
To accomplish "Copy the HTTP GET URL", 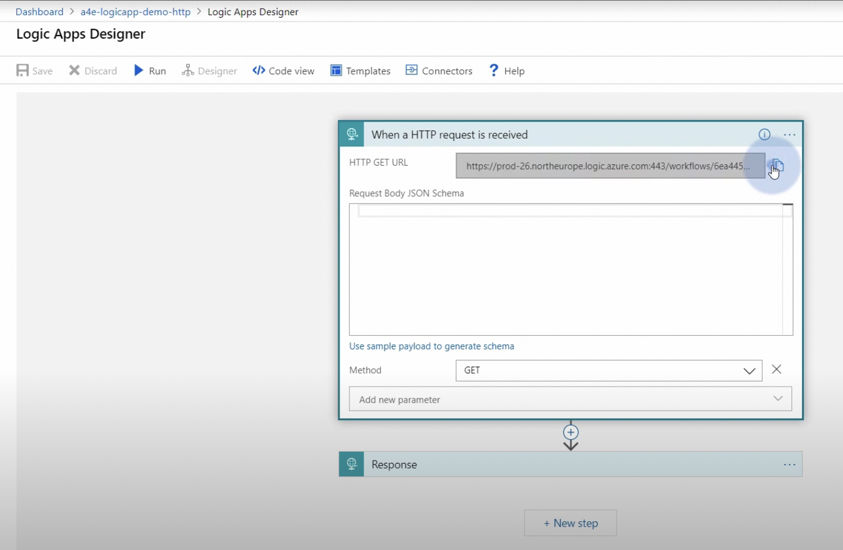I will tap(777, 166).
